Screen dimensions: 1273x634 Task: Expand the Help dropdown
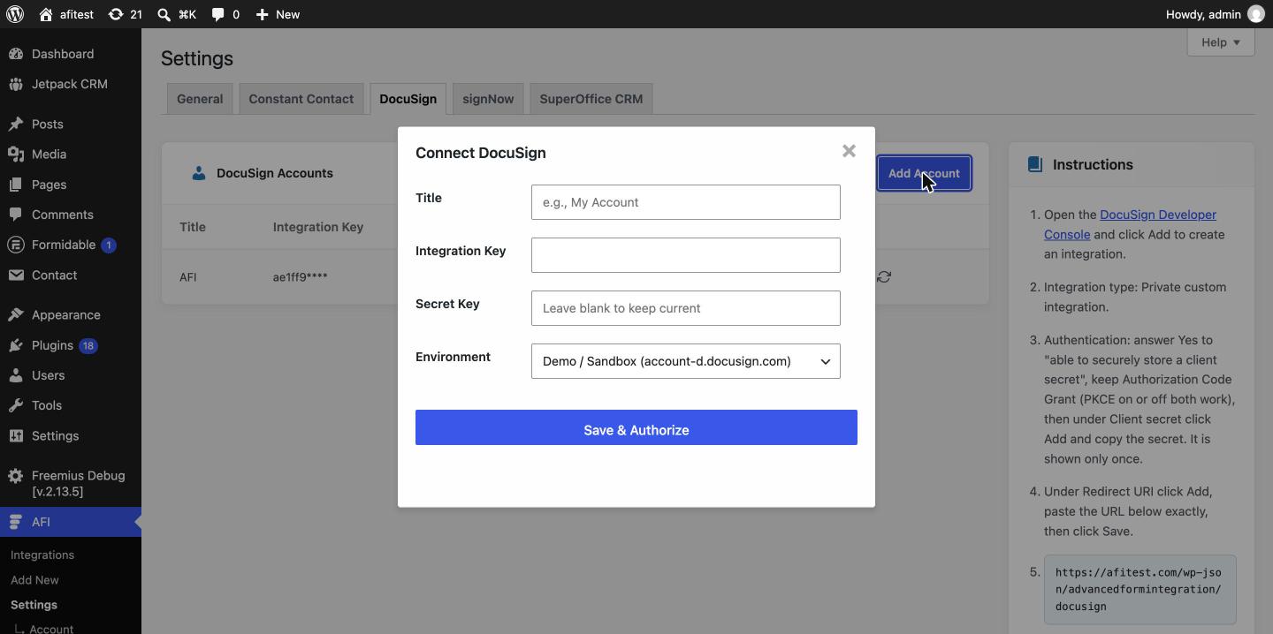coord(1221,42)
